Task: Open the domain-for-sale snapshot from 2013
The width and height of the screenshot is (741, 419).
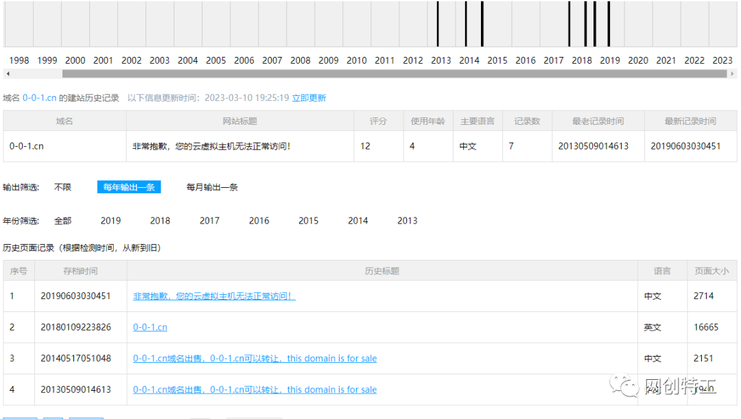Action: (x=255, y=389)
